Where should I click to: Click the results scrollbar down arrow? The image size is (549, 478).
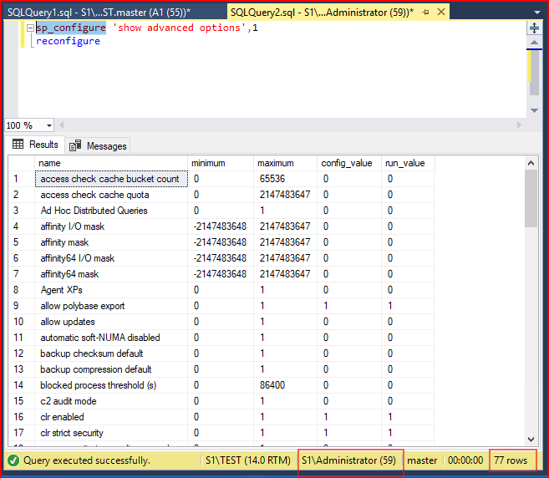coord(531,440)
